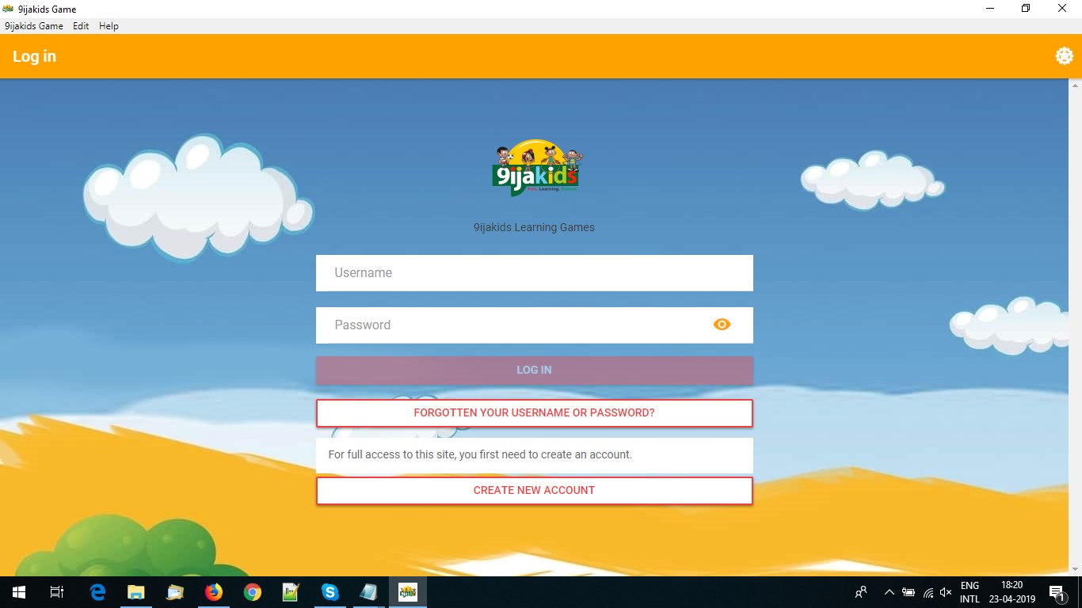
Task: Show hidden tray icons with the chevron
Action: 889,592
